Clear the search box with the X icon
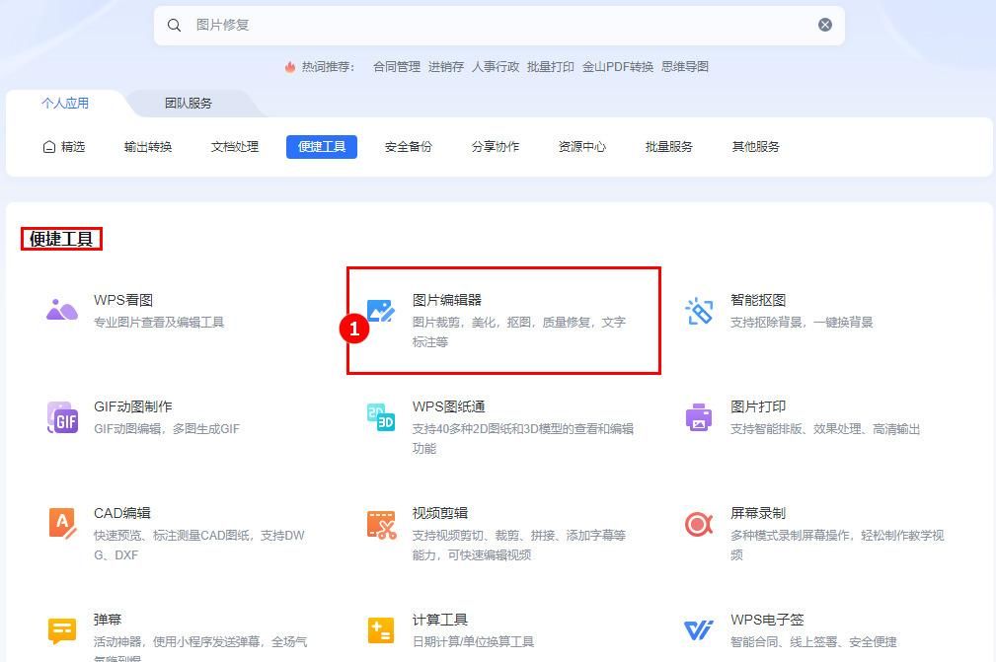Image resolution: width=996 pixels, height=662 pixels. tap(824, 25)
